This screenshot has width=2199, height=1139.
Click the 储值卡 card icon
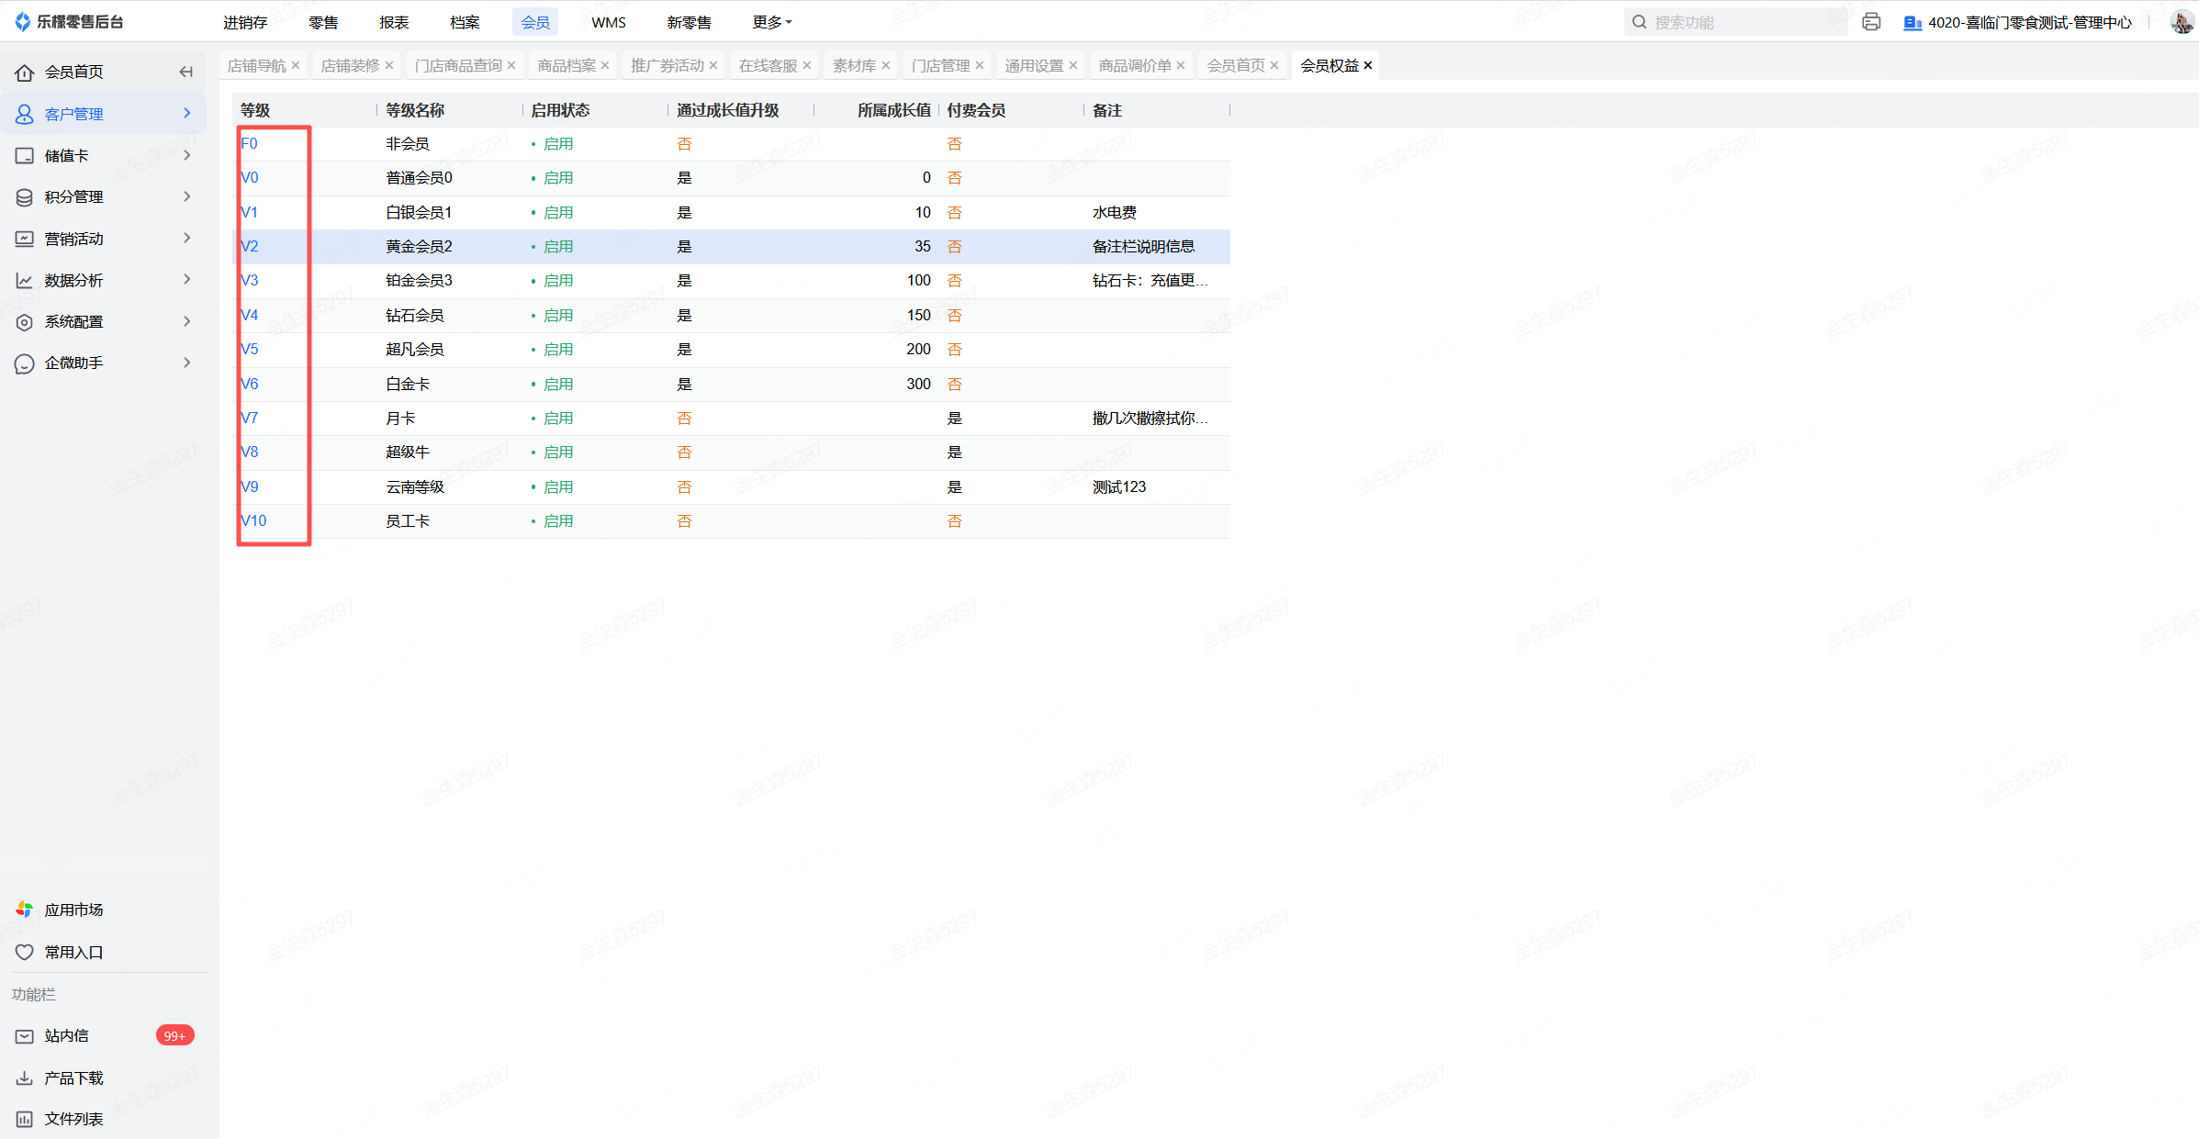tap(25, 156)
